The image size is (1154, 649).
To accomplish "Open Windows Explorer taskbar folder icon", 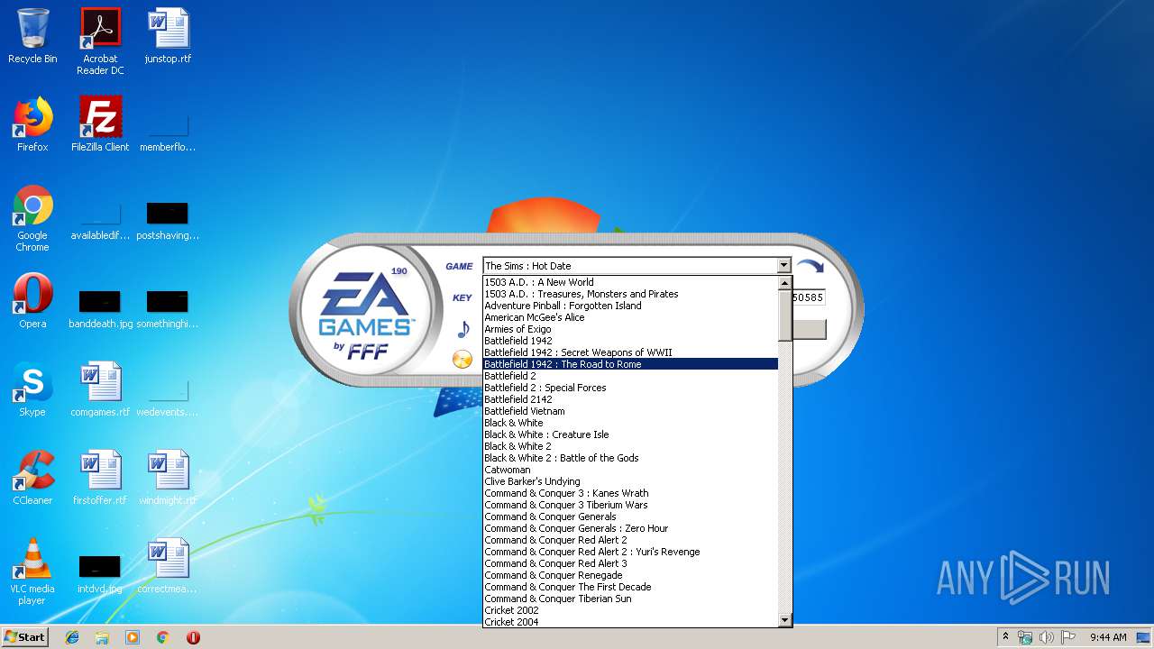I will pos(102,637).
